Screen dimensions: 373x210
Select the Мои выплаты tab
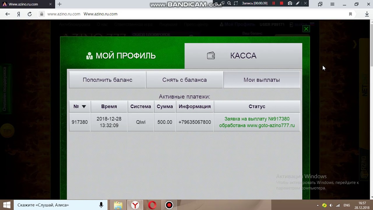point(262,80)
